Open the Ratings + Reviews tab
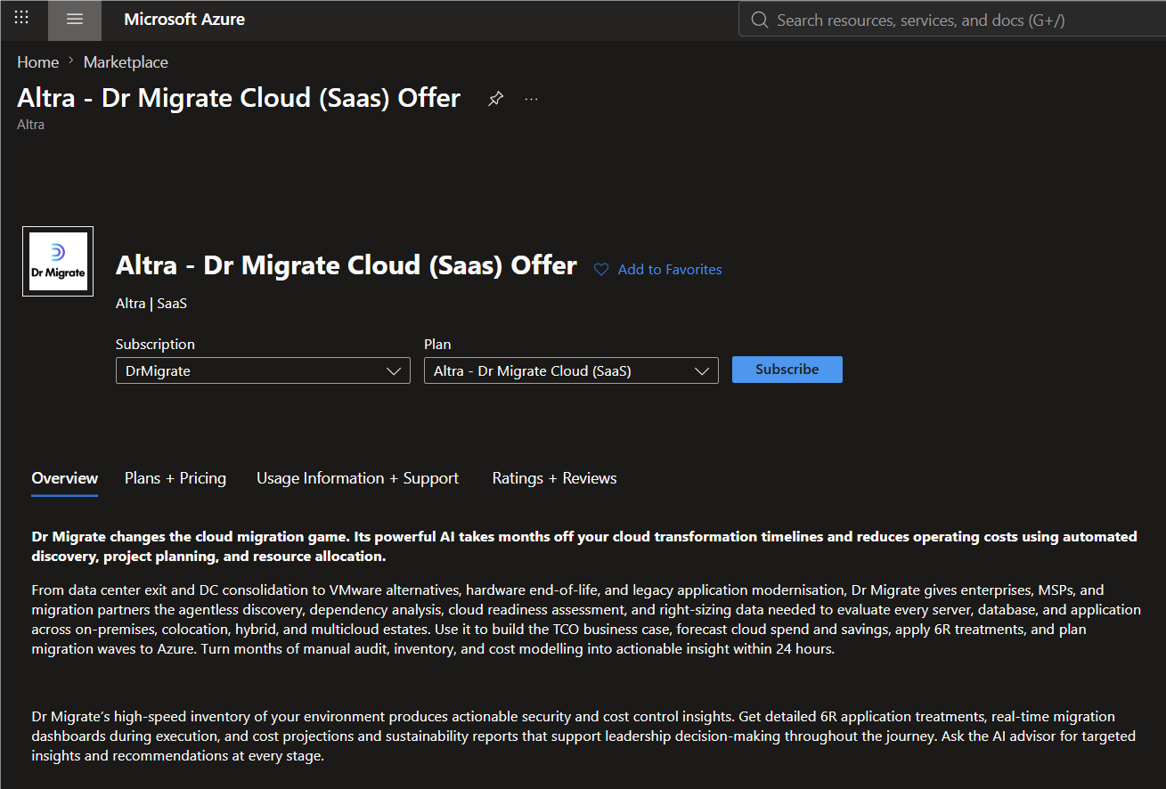Viewport: 1166px width, 789px height. pos(554,478)
